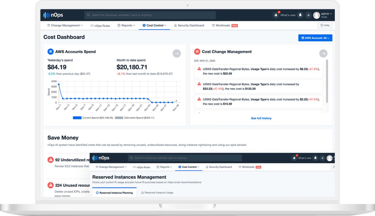Click the Estimated Spend gray legend swatch
This screenshot has height=216, width=375.
point(119,118)
